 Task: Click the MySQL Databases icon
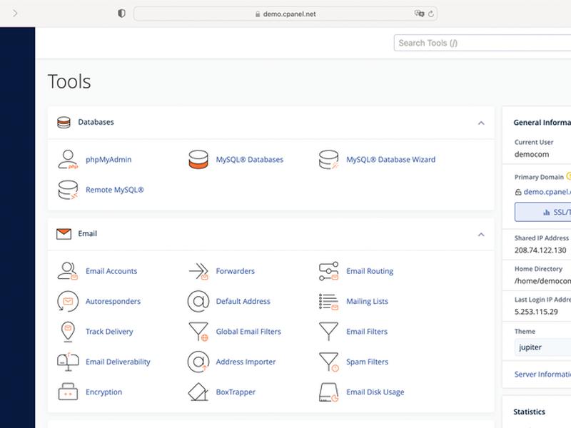click(198, 159)
